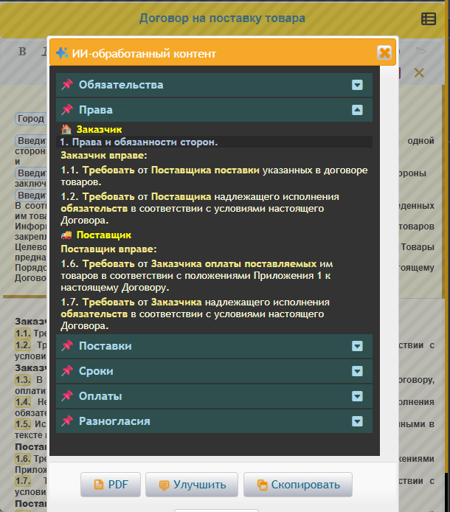
Task: Click clause 1.7. in the Права section
Action: [x=195, y=314]
